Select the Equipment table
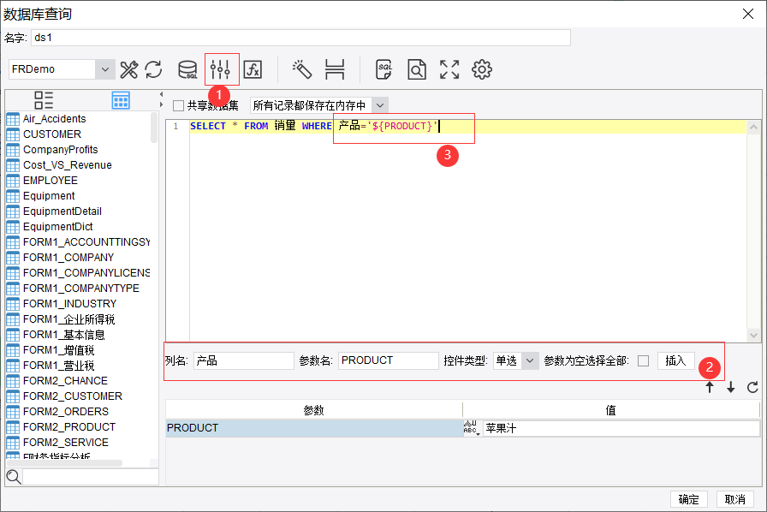Viewport: 767px width, 512px height. (x=49, y=196)
